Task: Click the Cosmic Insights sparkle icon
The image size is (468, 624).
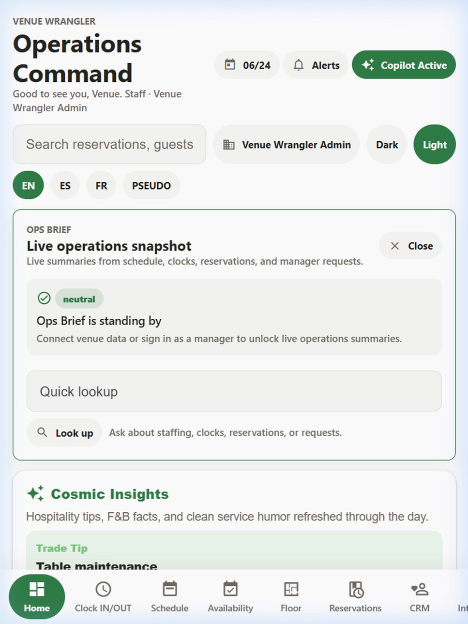Action: click(x=35, y=493)
